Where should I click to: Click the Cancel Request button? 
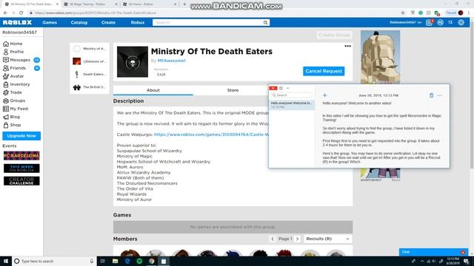click(324, 71)
